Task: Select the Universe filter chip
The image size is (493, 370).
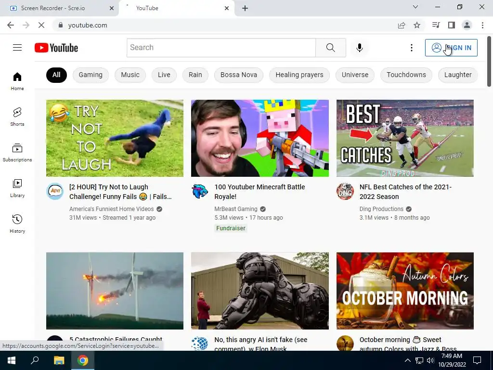Action: pos(355,75)
